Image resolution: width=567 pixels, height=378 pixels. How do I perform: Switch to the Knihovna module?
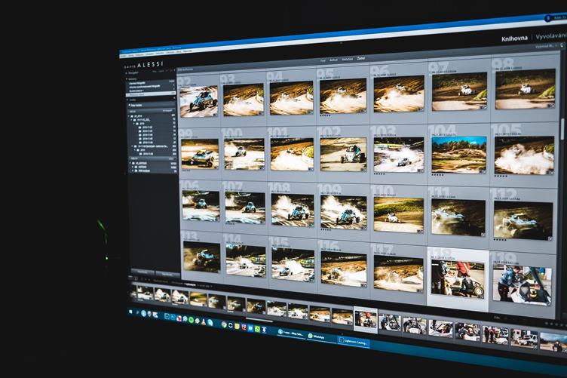tap(514, 38)
